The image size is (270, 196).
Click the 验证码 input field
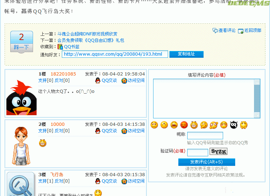pos(198,152)
